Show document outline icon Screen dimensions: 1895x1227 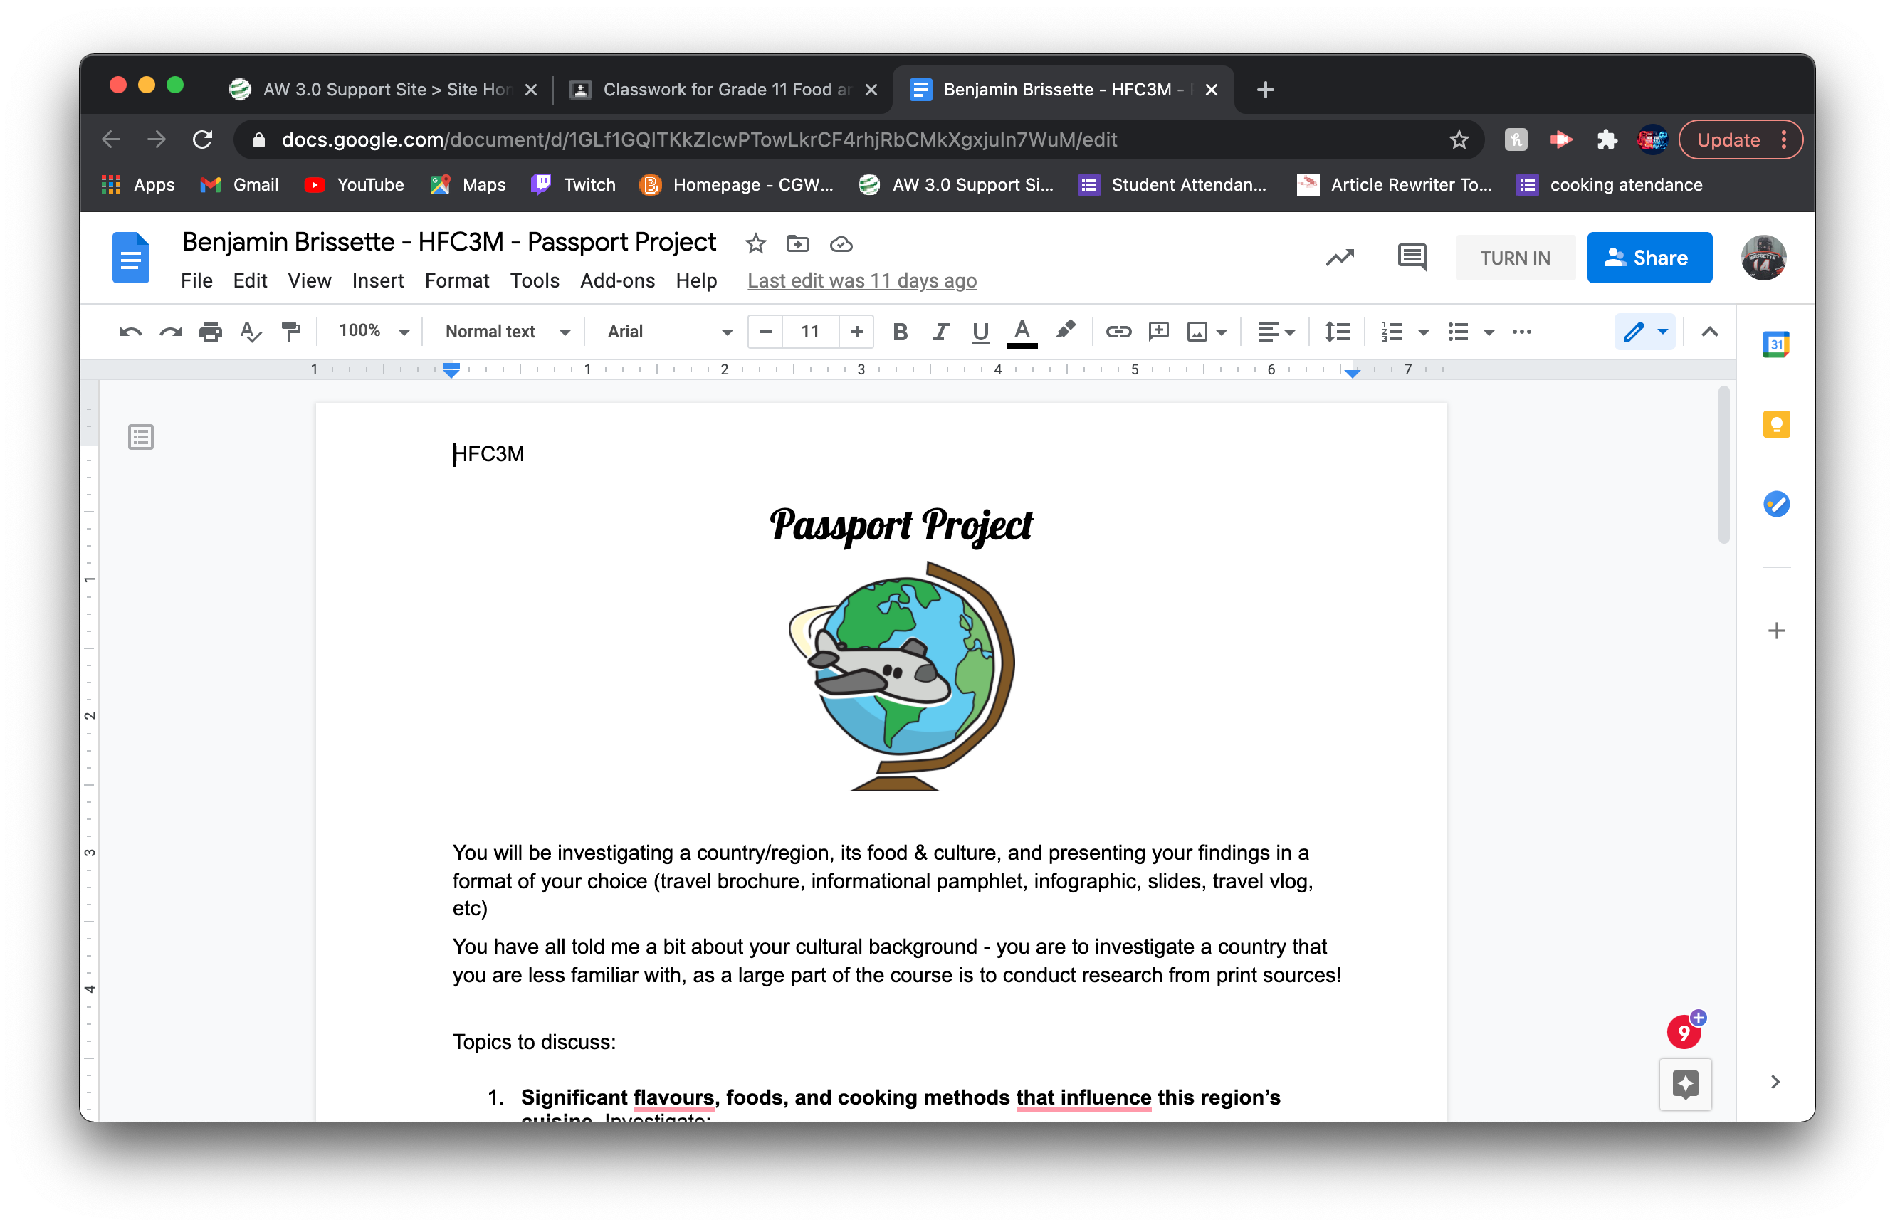pyautogui.click(x=141, y=437)
